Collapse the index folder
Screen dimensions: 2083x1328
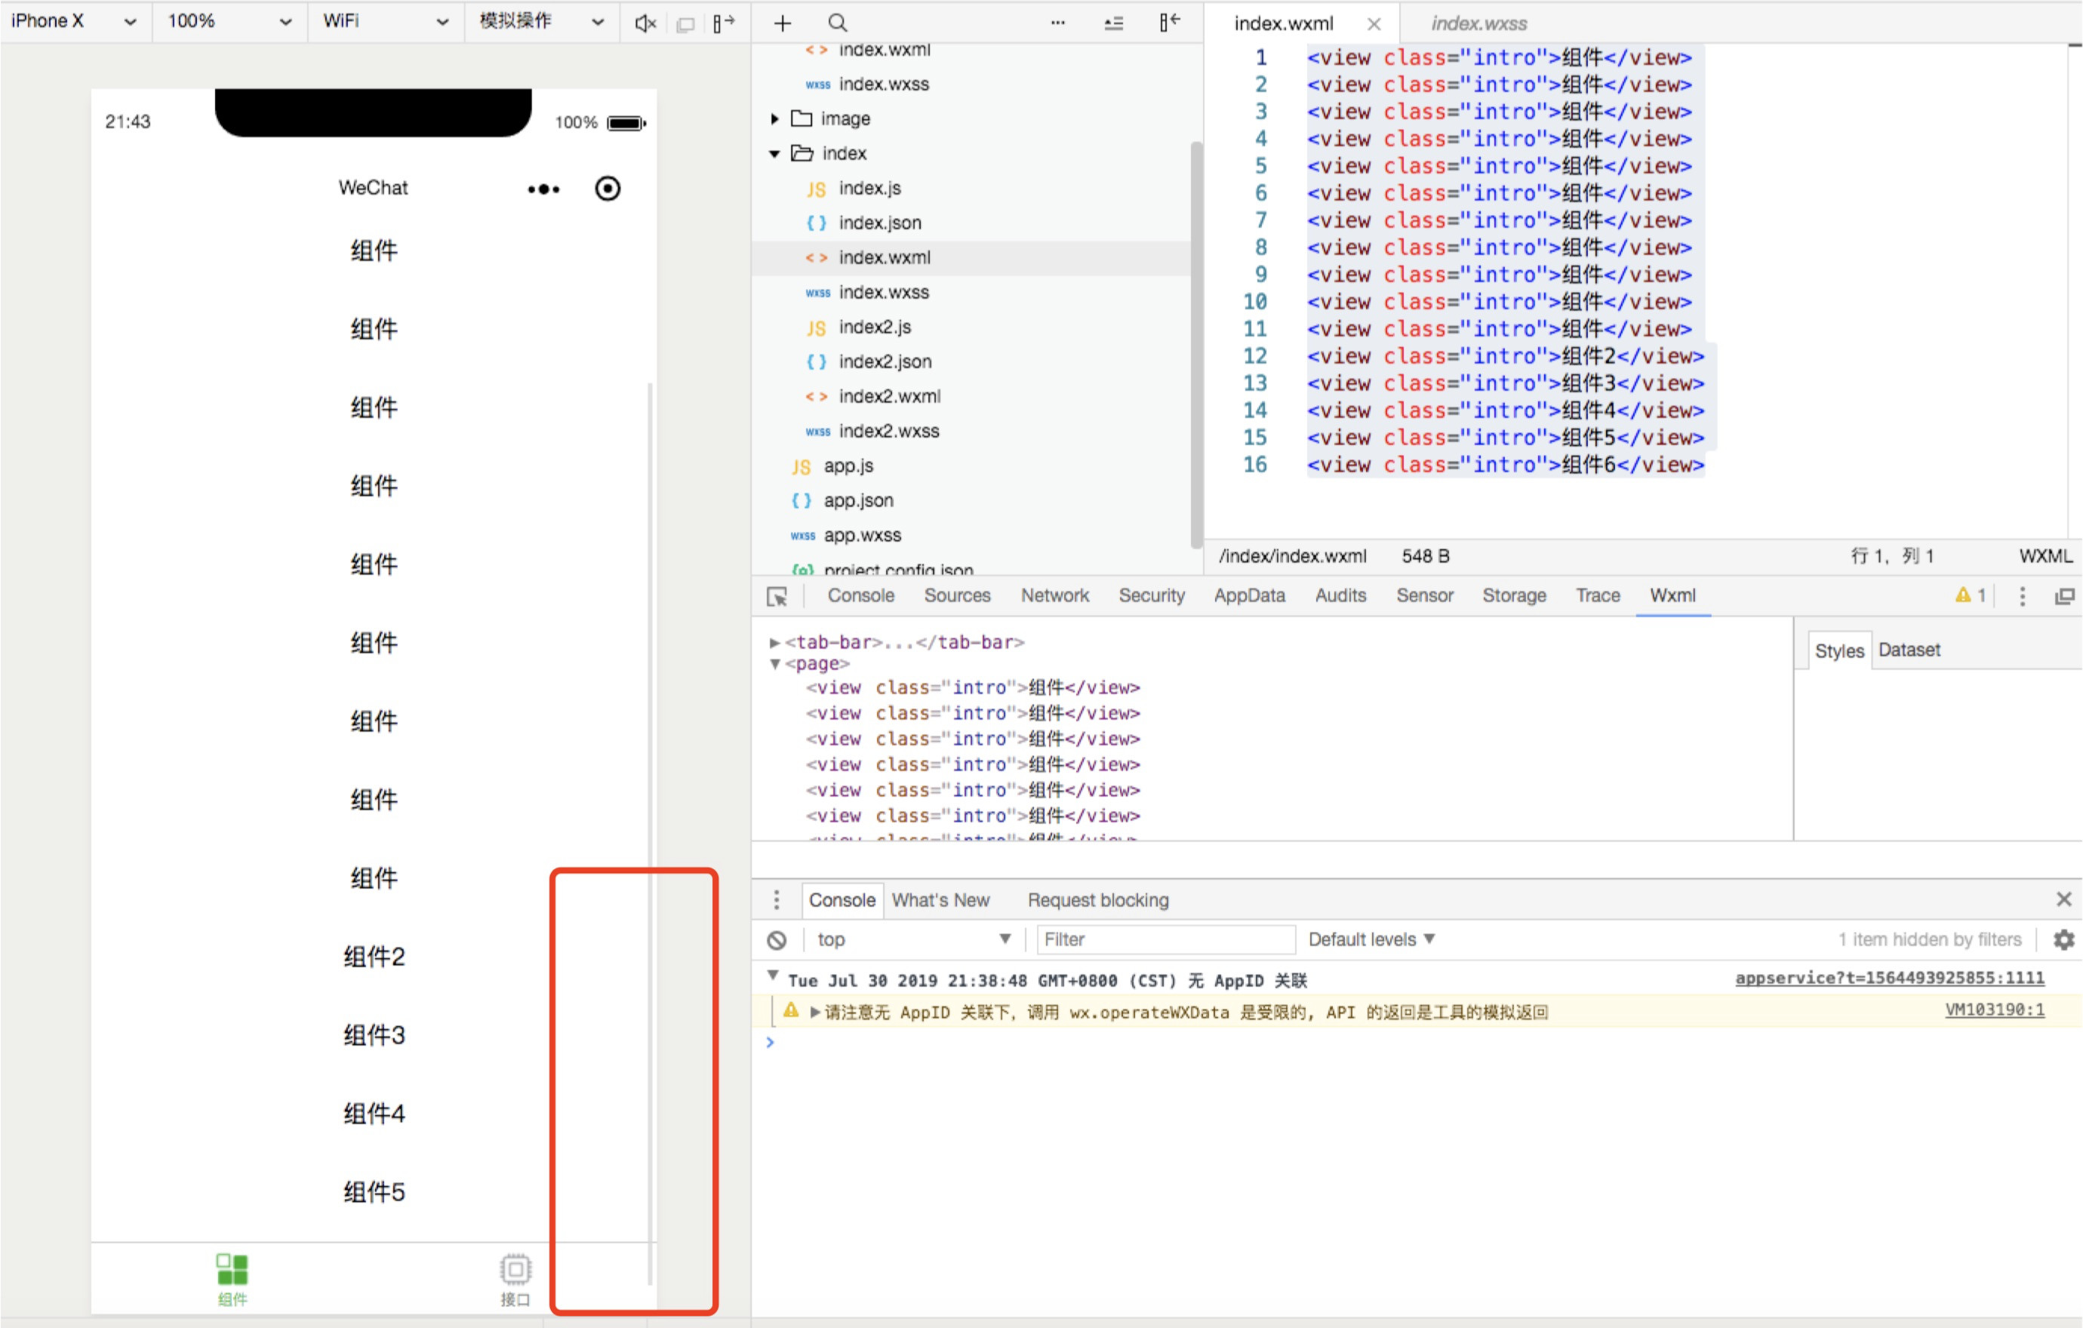click(x=775, y=154)
